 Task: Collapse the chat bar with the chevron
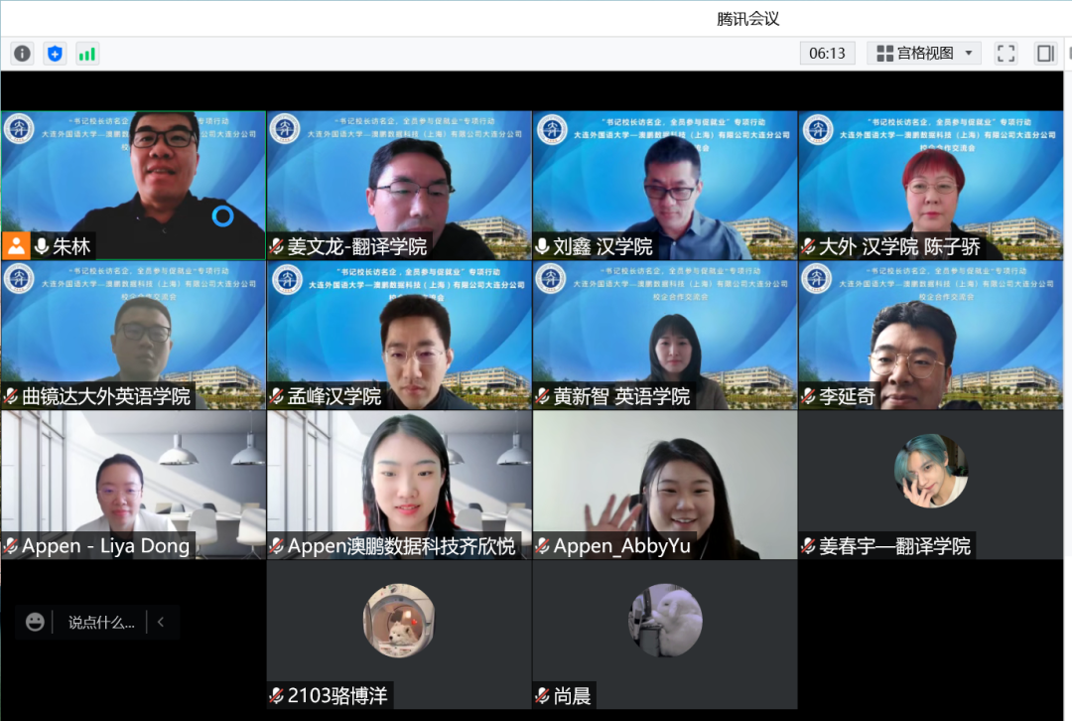click(x=161, y=623)
